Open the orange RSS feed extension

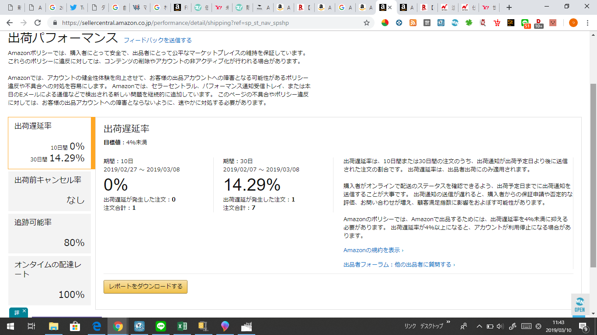[413, 23]
